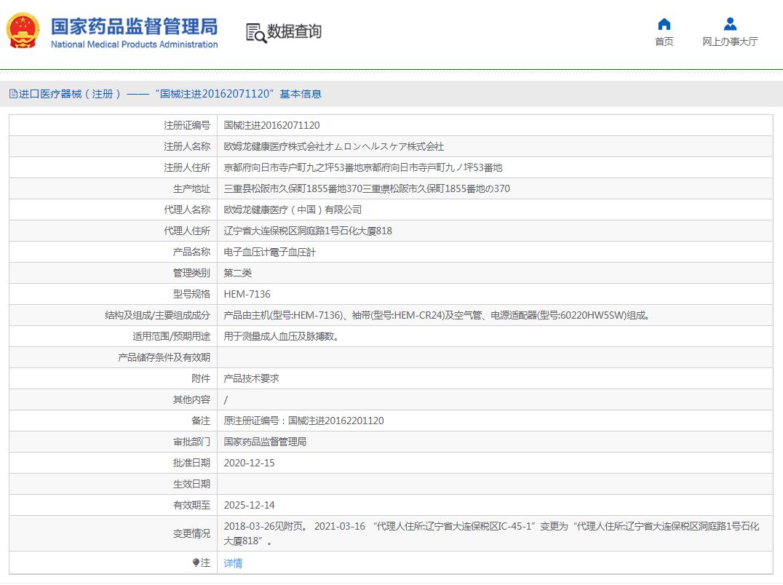Click the 注册证编号 row label
The image size is (783, 585).
(x=187, y=125)
